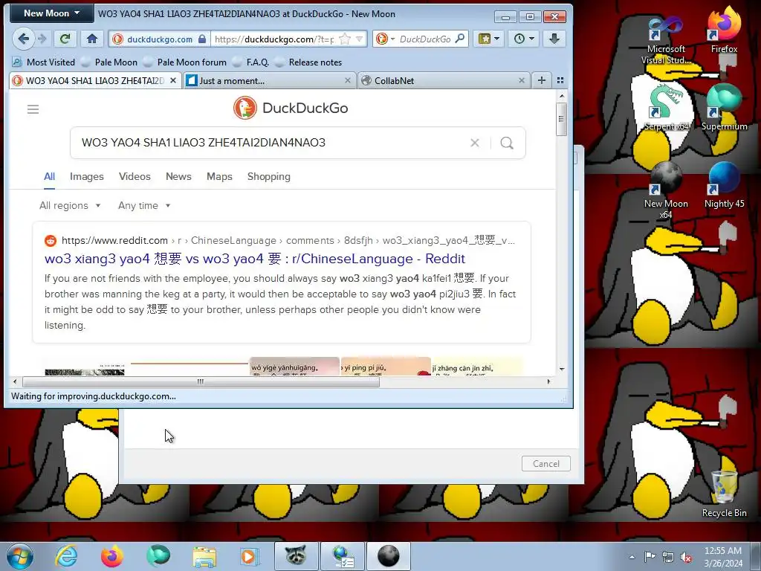Open the Home page button
Viewport: 761px width, 571px height.
click(x=92, y=39)
